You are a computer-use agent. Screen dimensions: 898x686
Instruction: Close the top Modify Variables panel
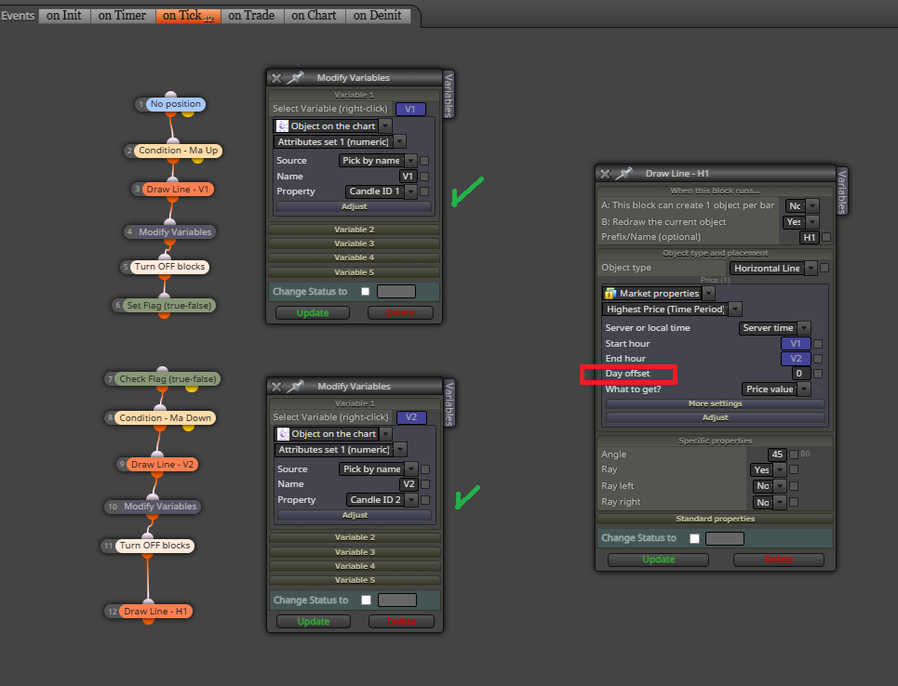coord(276,78)
